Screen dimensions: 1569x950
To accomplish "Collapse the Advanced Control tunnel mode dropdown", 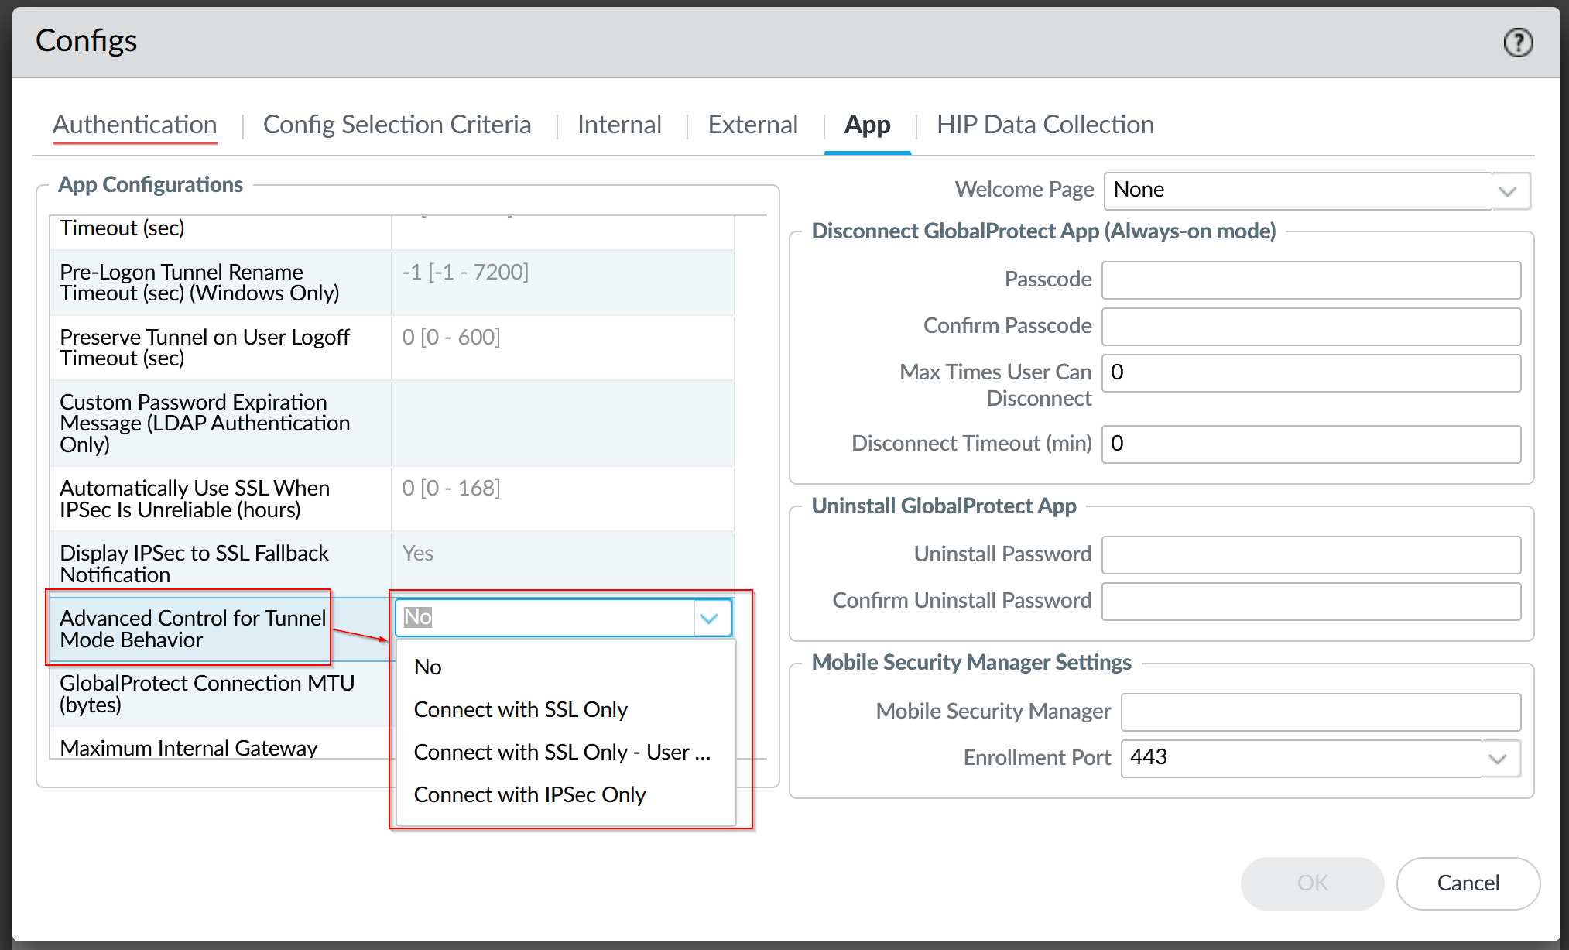I will coord(709,618).
